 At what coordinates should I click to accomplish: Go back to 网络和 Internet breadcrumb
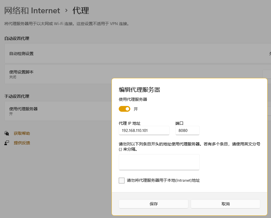[x=32, y=11]
